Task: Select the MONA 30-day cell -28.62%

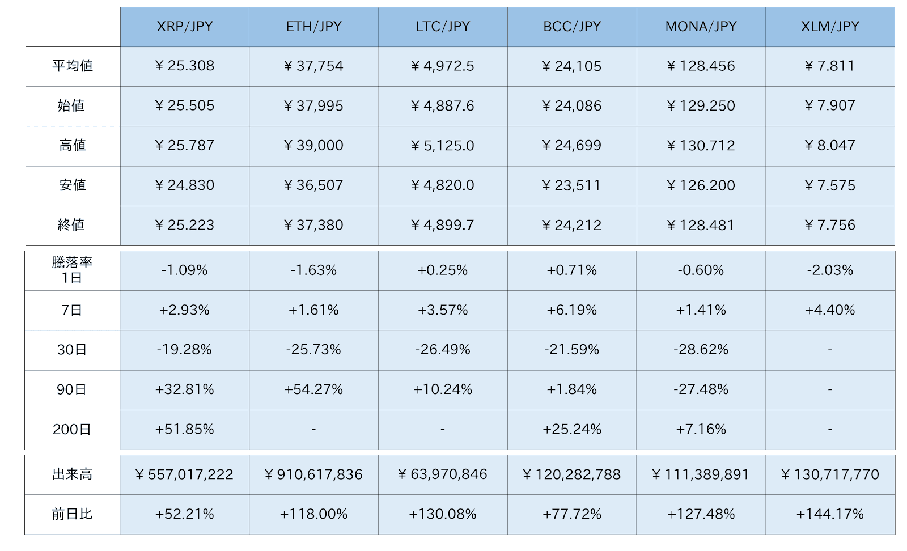Action: pos(701,350)
